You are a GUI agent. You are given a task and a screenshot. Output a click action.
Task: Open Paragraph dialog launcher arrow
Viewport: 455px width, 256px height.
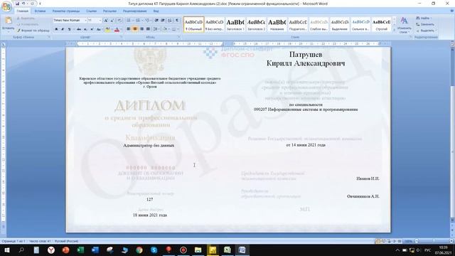click(x=178, y=37)
